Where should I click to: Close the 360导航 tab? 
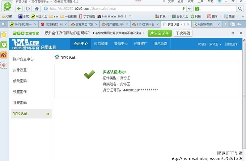pyautogui.click(x=35, y=24)
